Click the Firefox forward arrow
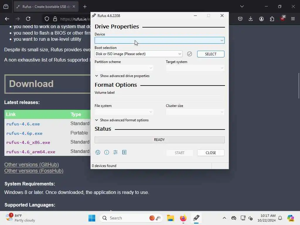The image size is (300, 225). [x=18, y=19]
